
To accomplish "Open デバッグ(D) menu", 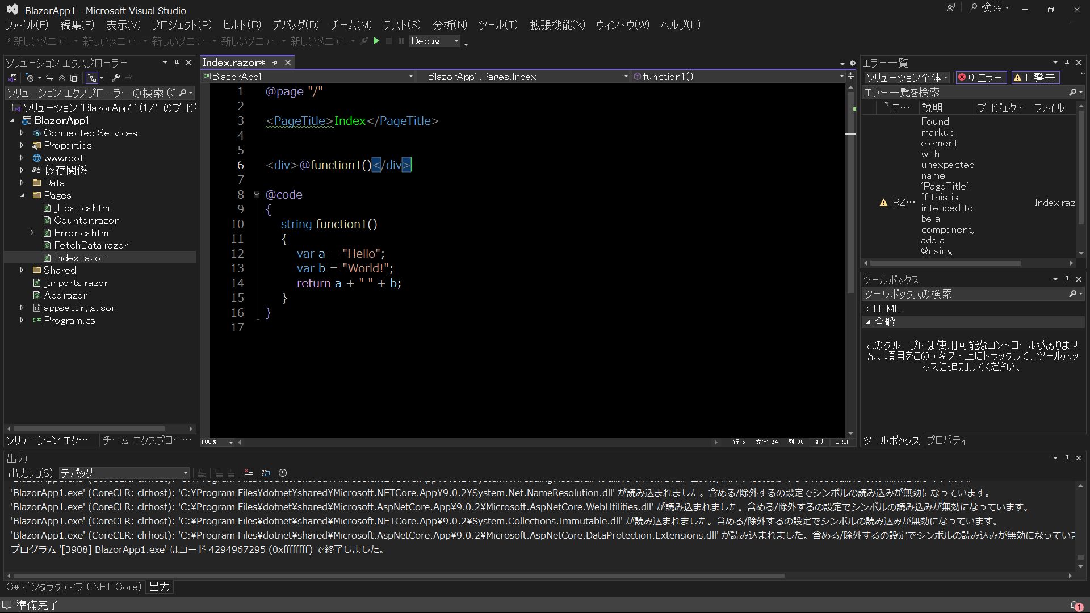I will [x=296, y=25].
